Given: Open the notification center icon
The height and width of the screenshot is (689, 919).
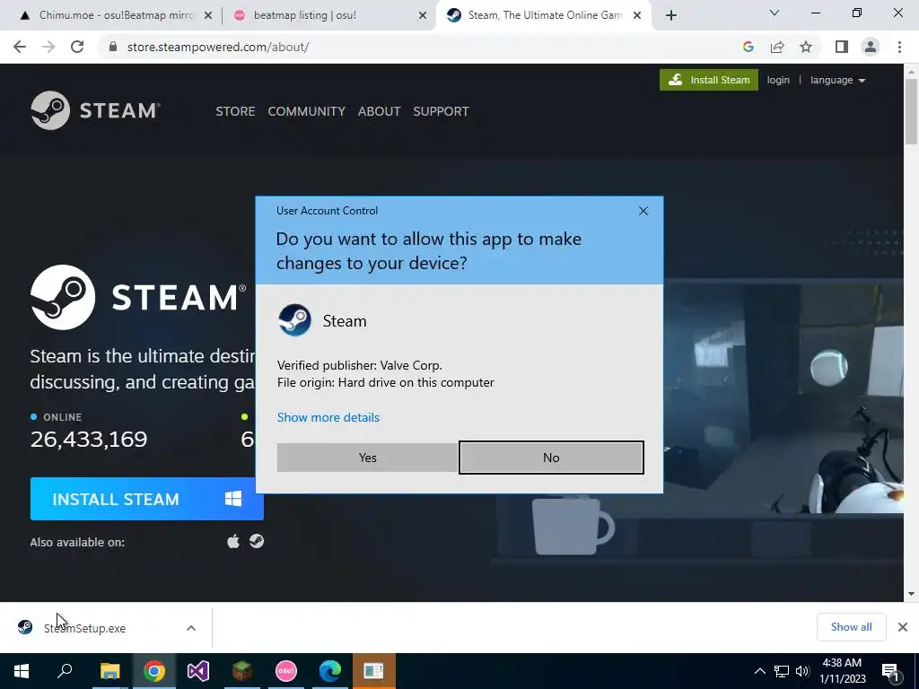Looking at the screenshot, I should 891,671.
